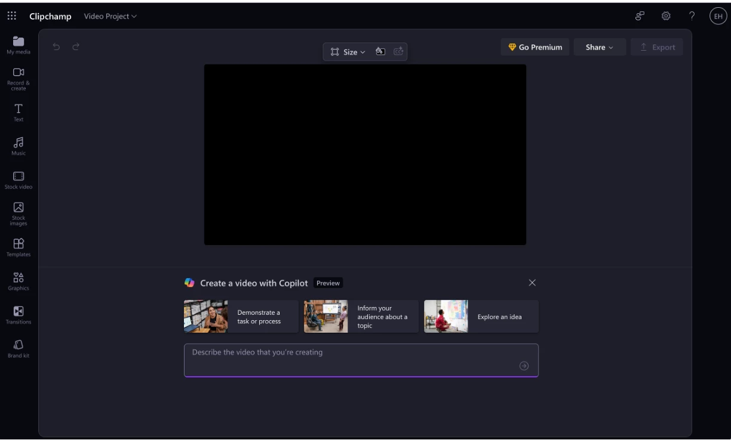Click the Demonstrate a task thumbnail image

pyautogui.click(x=206, y=317)
